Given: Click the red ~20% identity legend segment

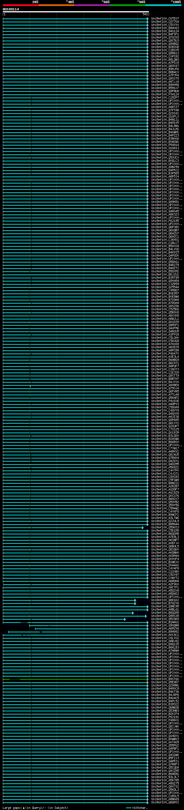Looking at the screenshot, I should click(20, 5).
